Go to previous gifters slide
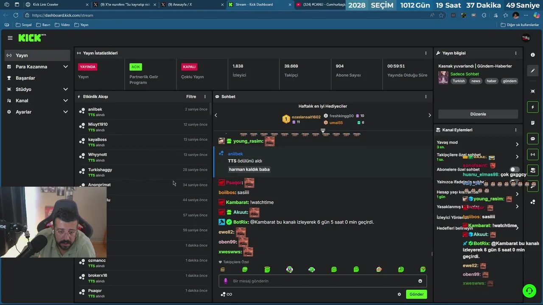 (216, 115)
